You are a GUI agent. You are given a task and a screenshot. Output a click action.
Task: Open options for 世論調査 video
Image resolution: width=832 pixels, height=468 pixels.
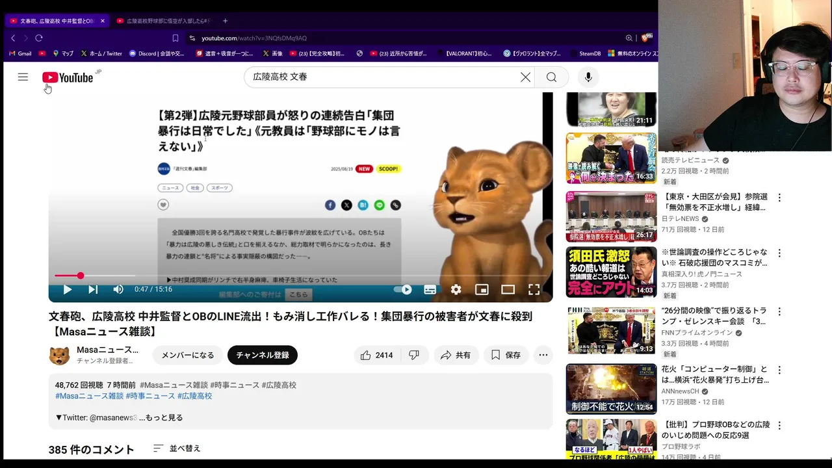(779, 253)
